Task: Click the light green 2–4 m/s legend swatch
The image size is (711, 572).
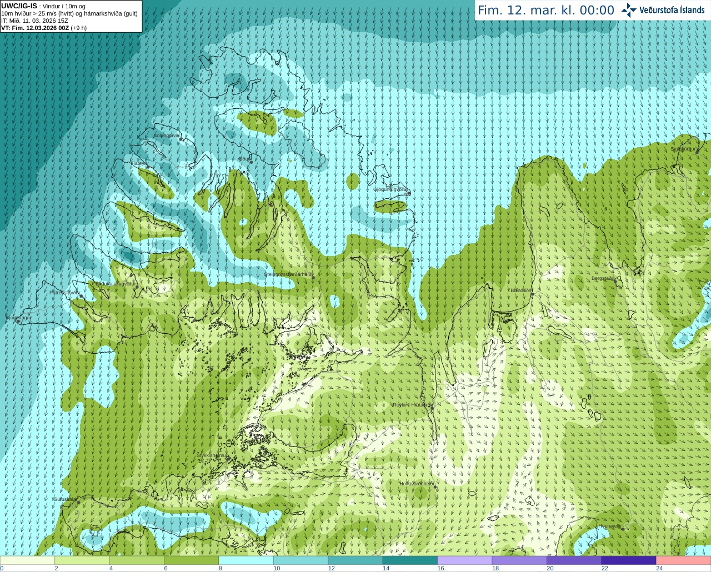Action: pos(82,560)
